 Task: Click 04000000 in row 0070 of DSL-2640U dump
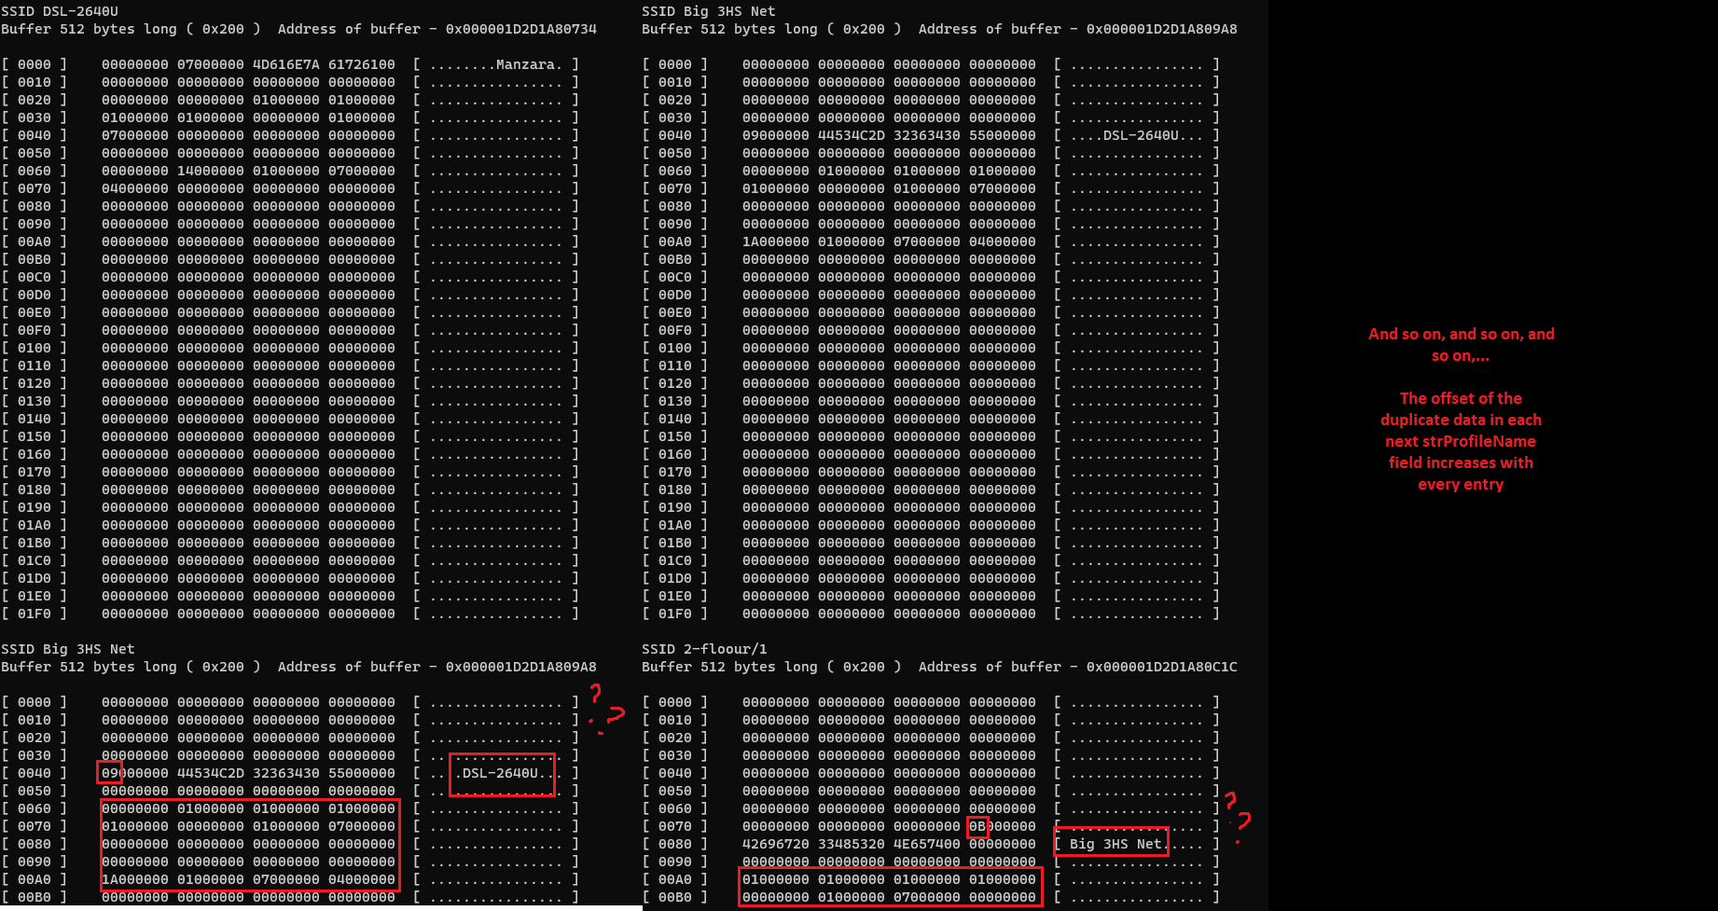[135, 188]
